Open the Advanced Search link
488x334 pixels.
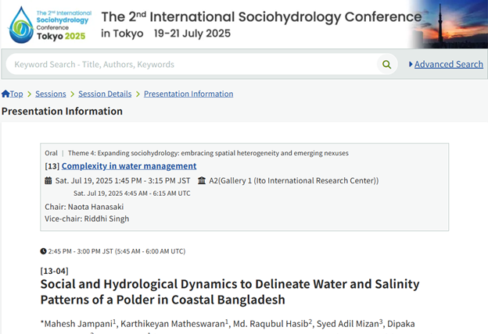(x=448, y=65)
